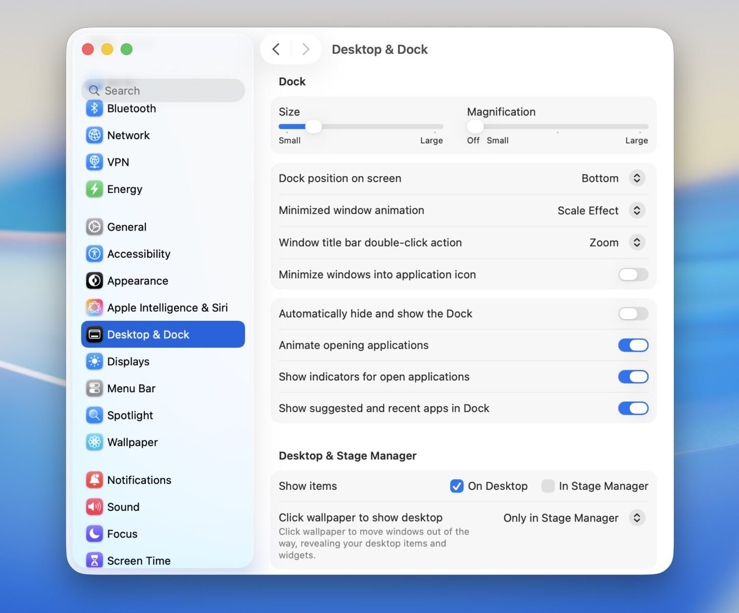Image resolution: width=739 pixels, height=613 pixels.
Task: Select the Accessibility icon
Action: 94,254
